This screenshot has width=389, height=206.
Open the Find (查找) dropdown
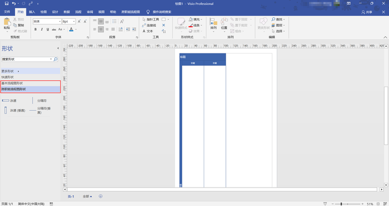tap(278, 19)
